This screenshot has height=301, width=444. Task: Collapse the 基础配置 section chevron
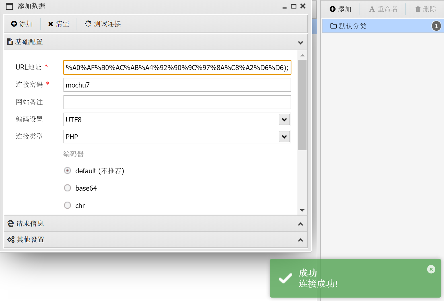(300, 42)
